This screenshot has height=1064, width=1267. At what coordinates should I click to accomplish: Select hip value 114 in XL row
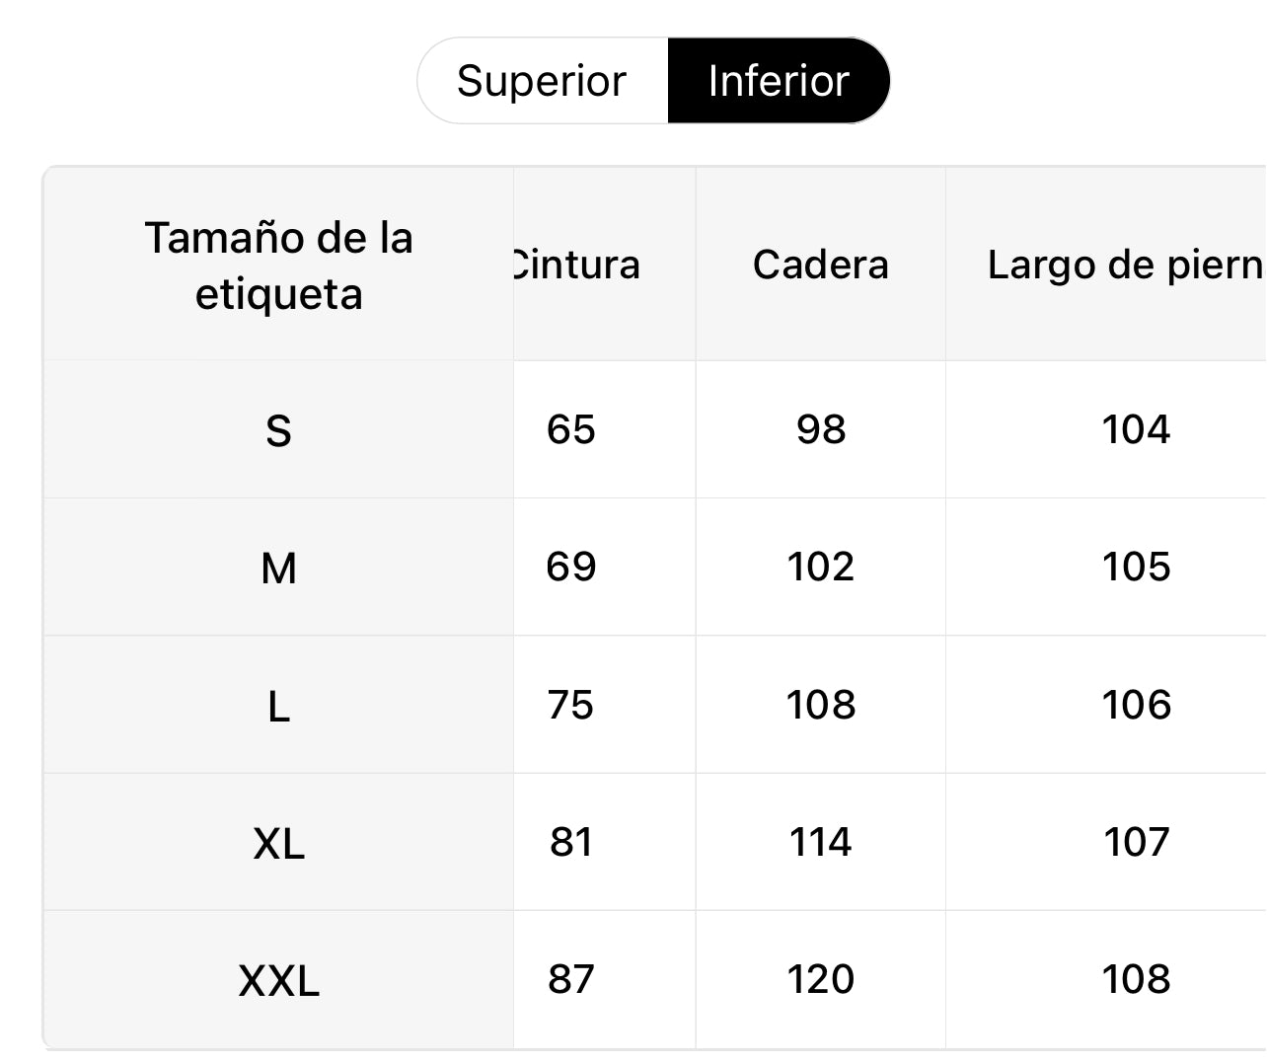[820, 842]
